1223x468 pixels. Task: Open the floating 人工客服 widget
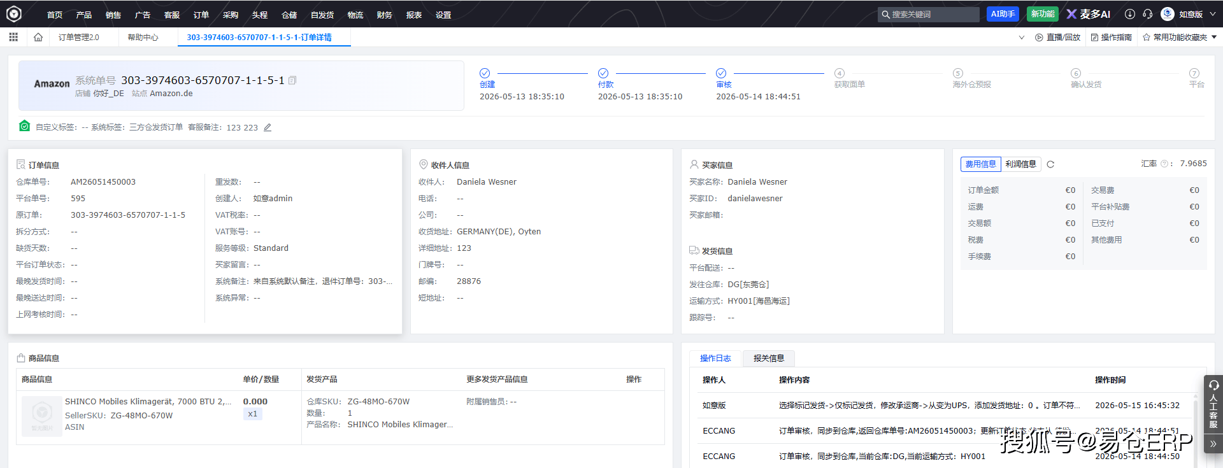coord(1213,404)
